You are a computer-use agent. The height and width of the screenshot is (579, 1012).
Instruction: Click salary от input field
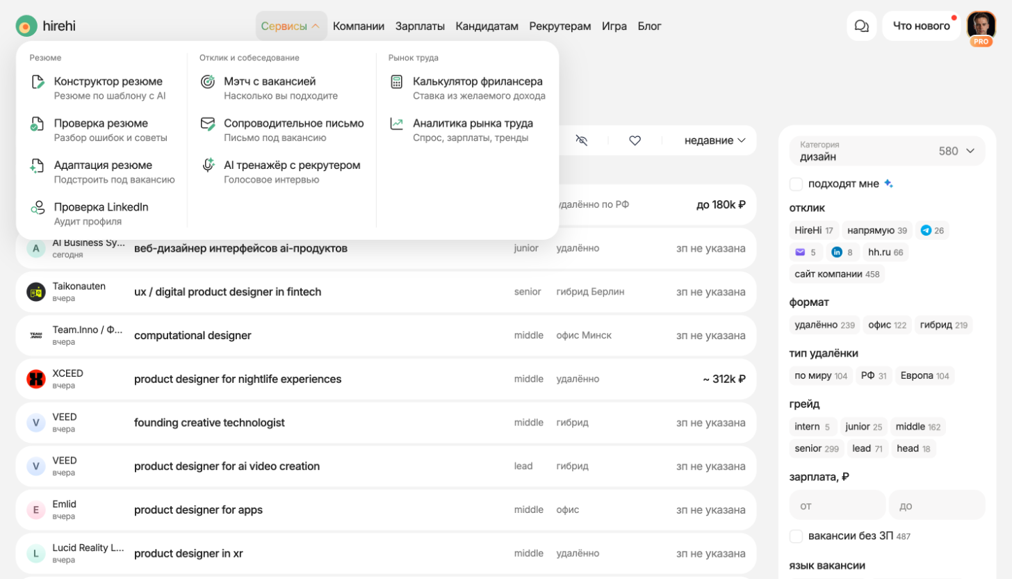click(838, 505)
